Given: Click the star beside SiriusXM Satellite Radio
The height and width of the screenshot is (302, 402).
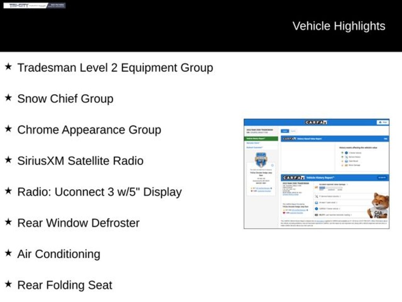Looking at the screenshot, I should tap(8, 160).
